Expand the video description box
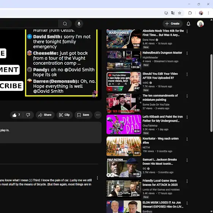213x213 pixels. click(51, 132)
